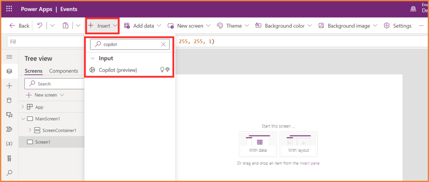Open Advanced tools icon in sidebar

(9, 158)
